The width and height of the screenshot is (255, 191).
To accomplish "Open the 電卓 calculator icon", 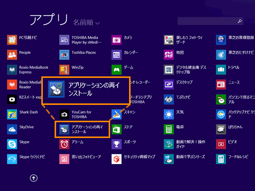I will (169, 129).
